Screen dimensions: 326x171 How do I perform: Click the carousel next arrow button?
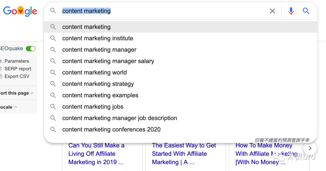[x=310, y=148]
